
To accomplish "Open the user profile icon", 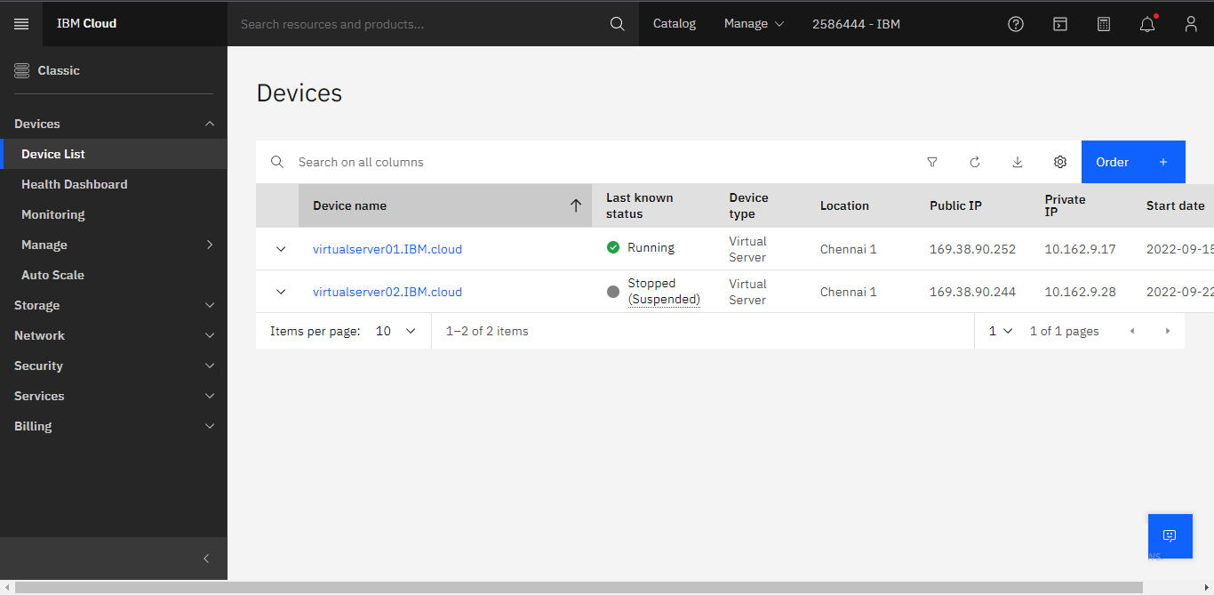I will tap(1191, 24).
